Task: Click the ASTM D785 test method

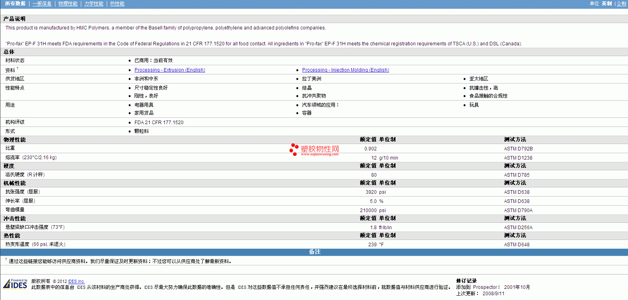Action: click(517, 175)
